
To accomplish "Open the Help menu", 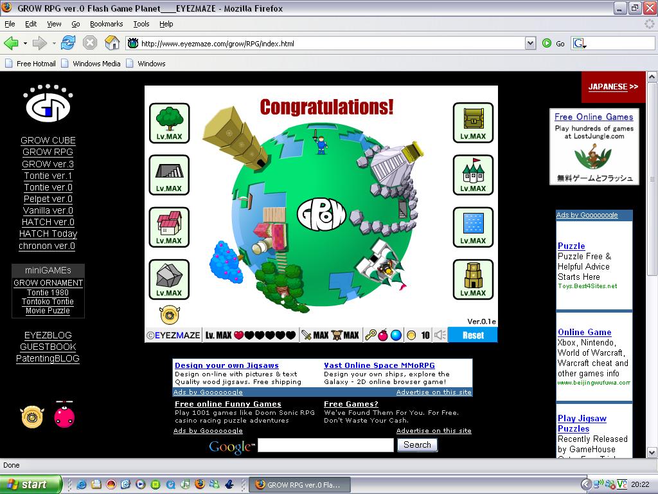I will click(x=166, y=24).
